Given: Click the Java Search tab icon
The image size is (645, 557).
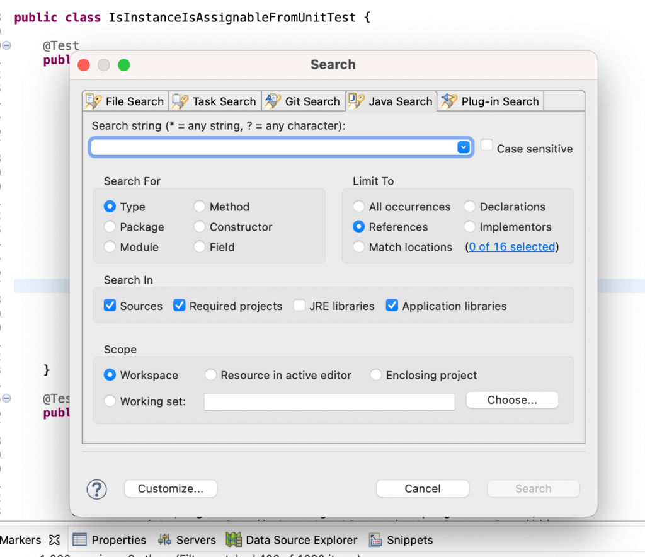Looking at the screenshot, I should click(x=355, y=101).
